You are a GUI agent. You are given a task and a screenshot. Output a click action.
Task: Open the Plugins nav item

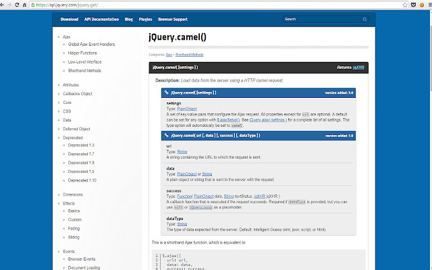pos(146,20)
